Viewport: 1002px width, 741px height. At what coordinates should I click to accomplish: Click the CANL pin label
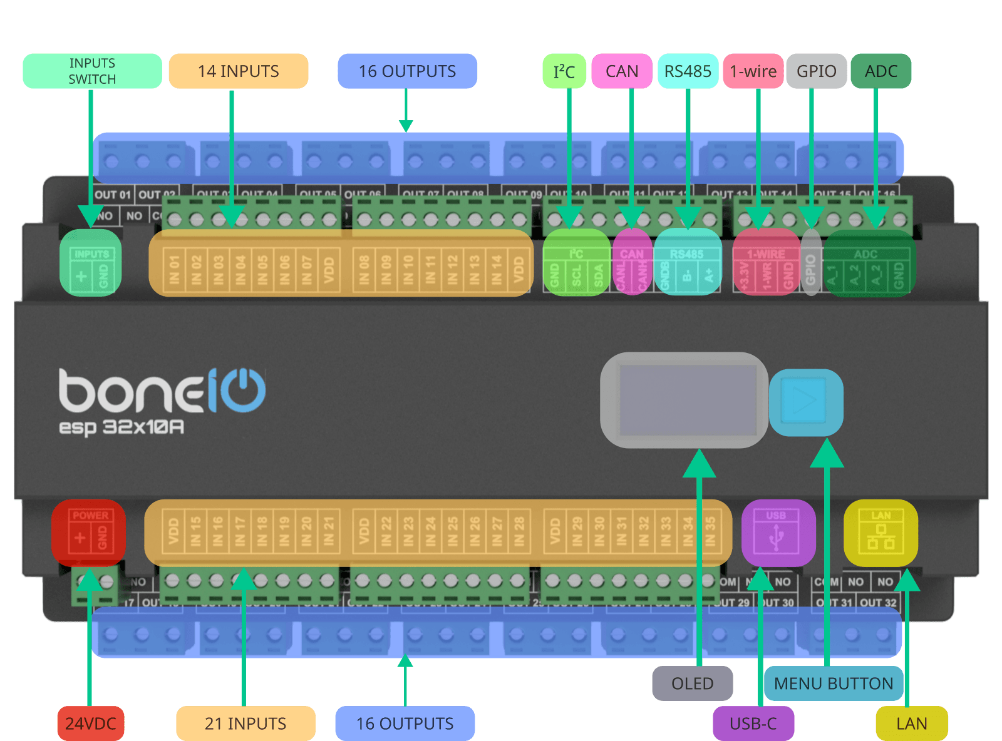621,277
